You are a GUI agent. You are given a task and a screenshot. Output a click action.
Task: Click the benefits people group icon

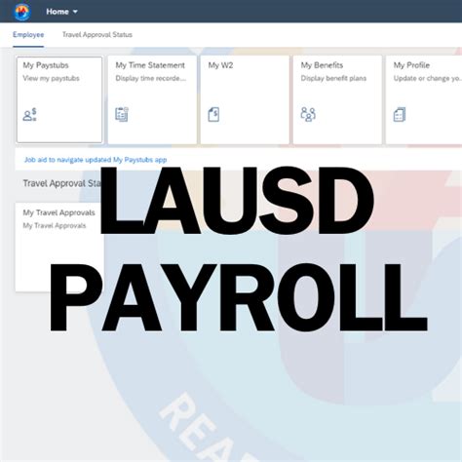pos(308,114)
